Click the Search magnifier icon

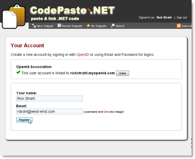pos(112,26)
